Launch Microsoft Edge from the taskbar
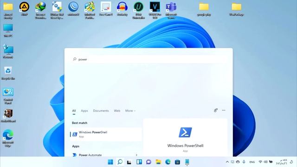 [x=168, y=162]
